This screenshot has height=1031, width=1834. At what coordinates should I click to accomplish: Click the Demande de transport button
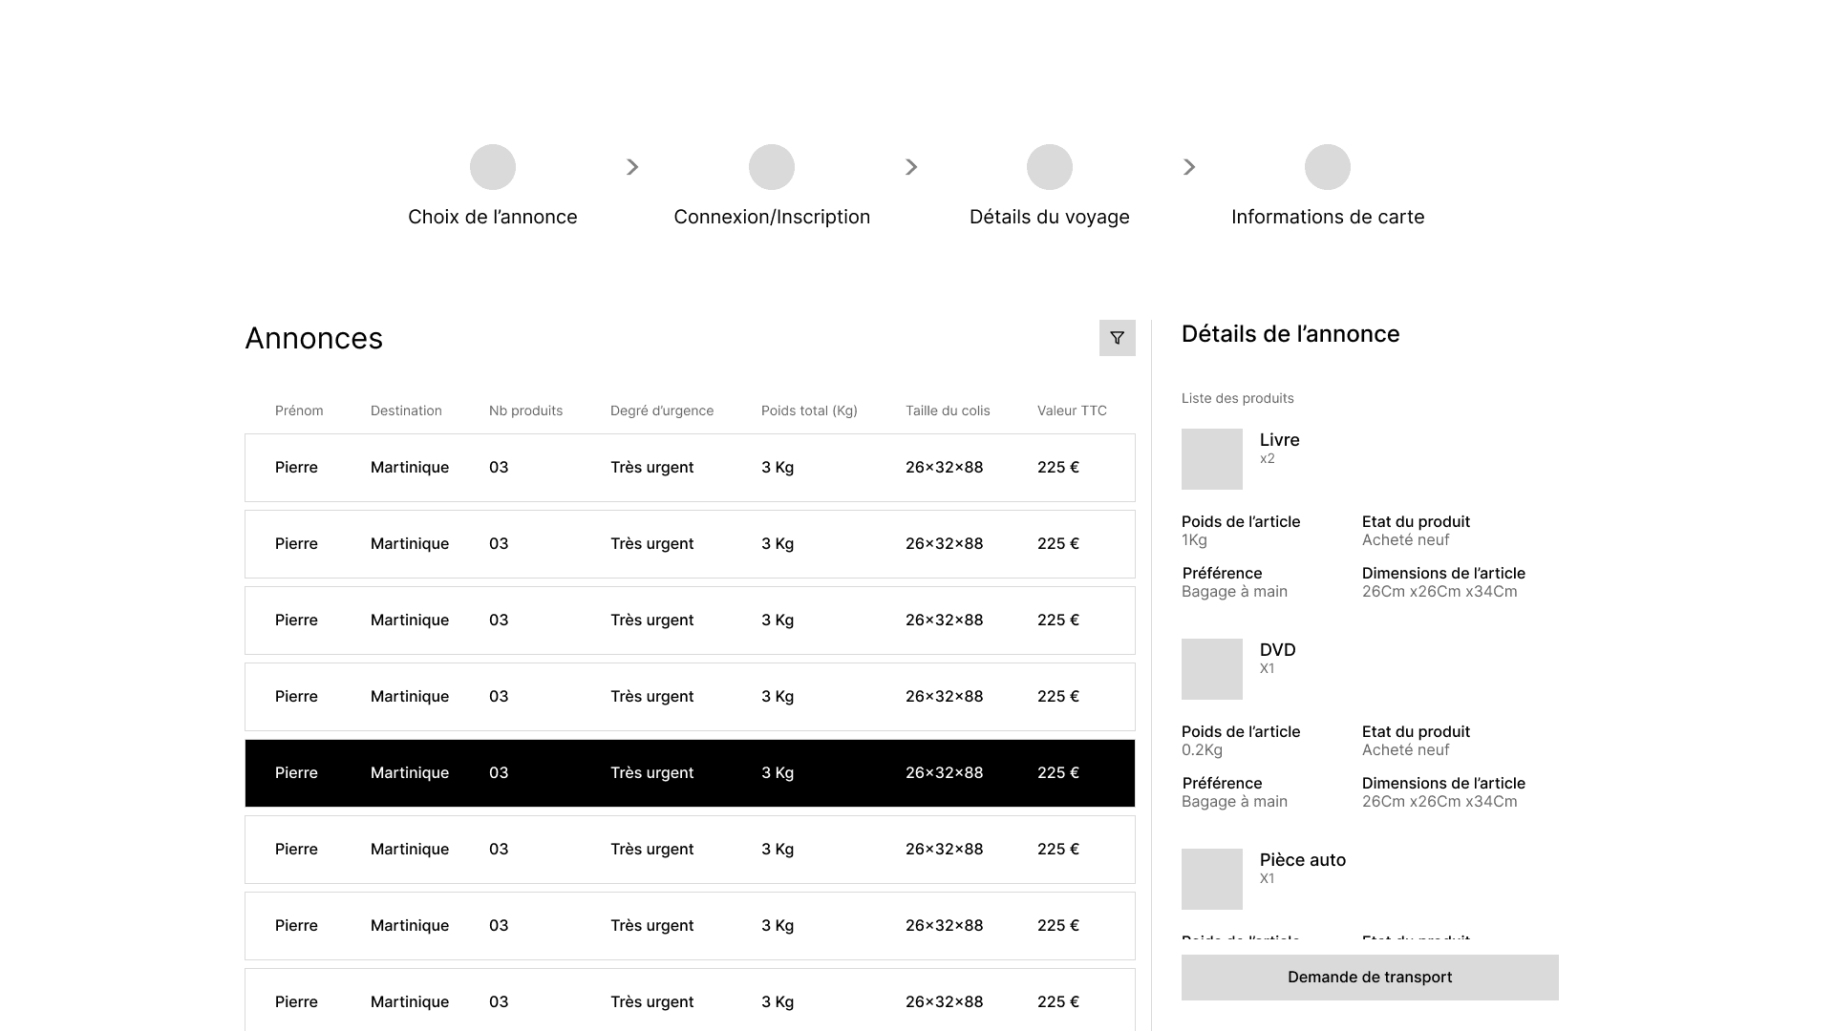1369,977
